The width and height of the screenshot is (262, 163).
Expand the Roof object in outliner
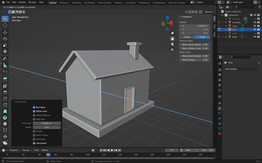pos(226,37)
